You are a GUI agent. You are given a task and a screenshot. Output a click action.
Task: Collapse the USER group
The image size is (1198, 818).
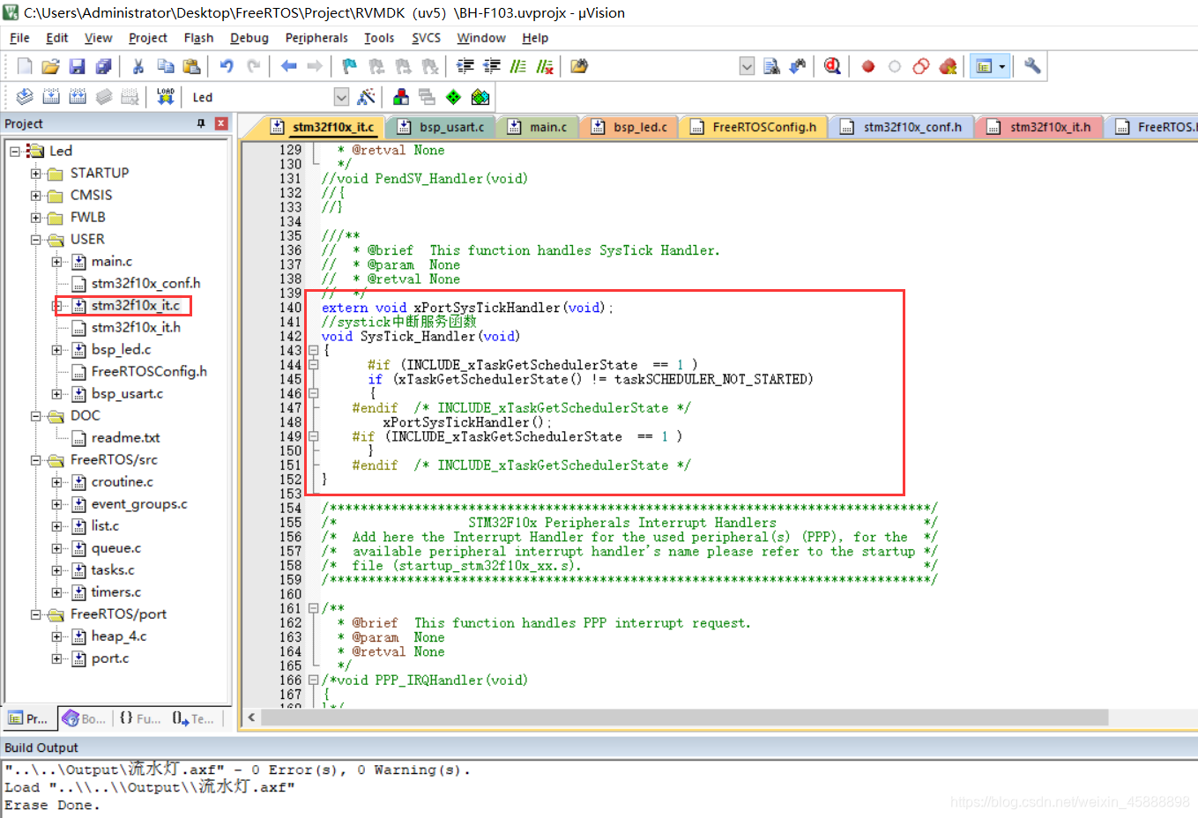click(36, 240)
